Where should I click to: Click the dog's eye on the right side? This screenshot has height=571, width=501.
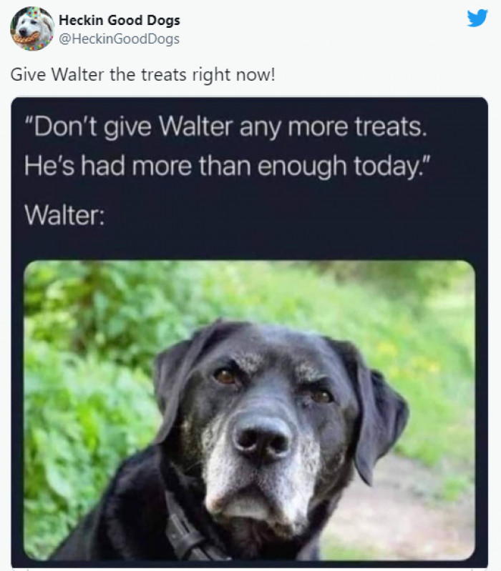321,396
